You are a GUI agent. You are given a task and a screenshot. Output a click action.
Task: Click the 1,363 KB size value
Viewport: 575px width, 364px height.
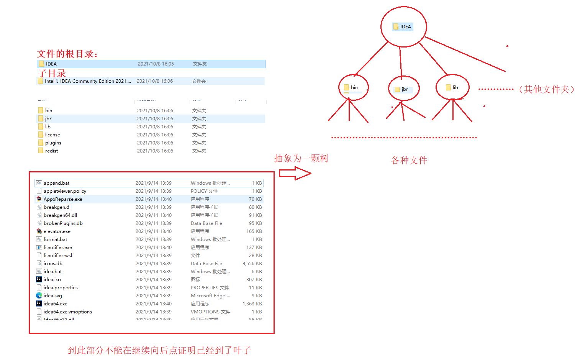[x=252, y=304]
